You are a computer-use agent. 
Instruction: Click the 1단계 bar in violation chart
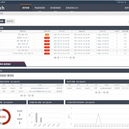(36, 118)
